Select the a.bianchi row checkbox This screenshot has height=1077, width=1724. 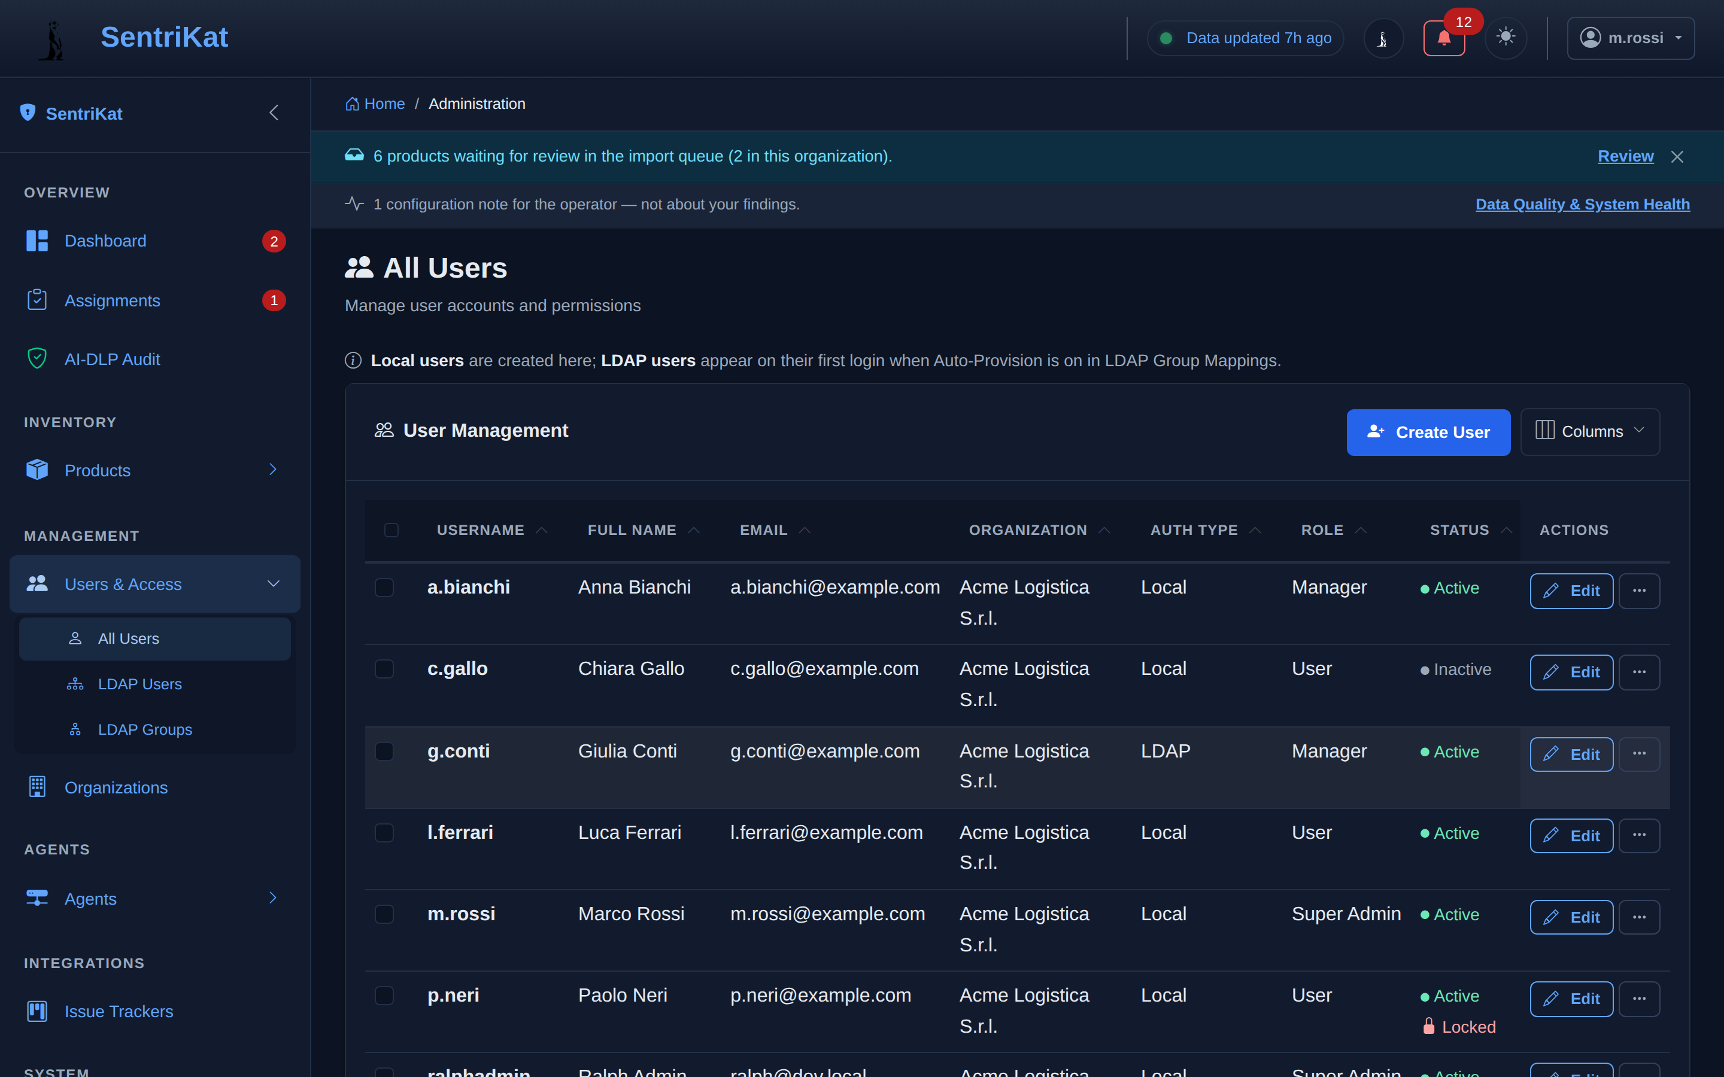384,588
